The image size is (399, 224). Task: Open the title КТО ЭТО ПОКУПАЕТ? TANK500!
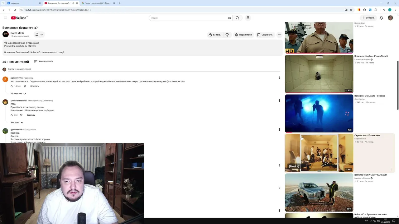point(371,175)
